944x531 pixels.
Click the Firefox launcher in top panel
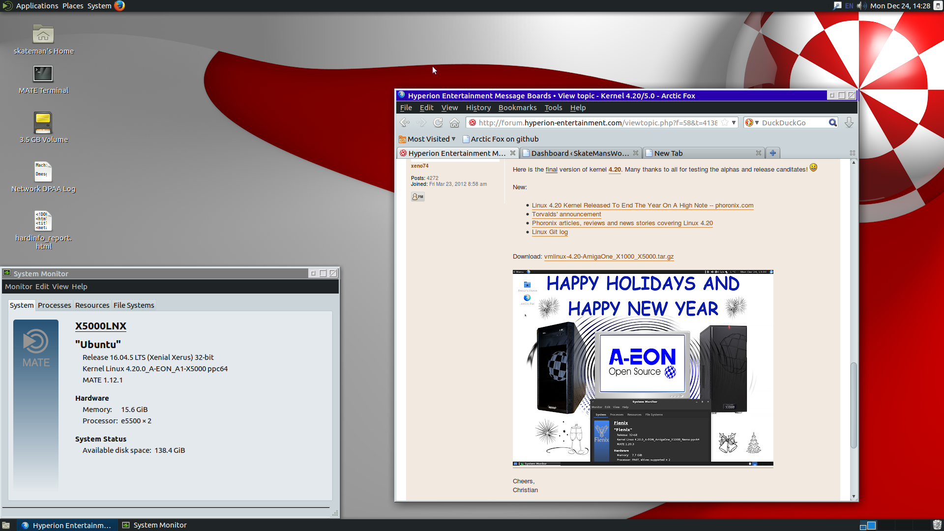point(119,6)
